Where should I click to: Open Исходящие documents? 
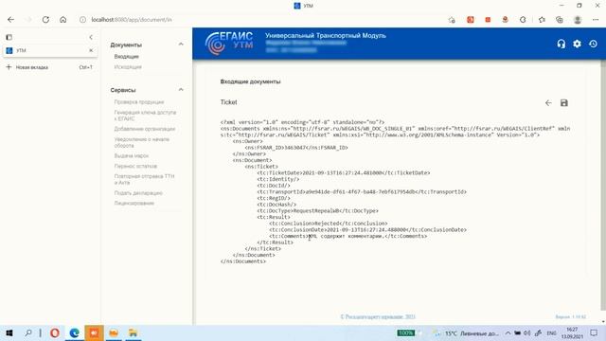click(x=128, y=67)
